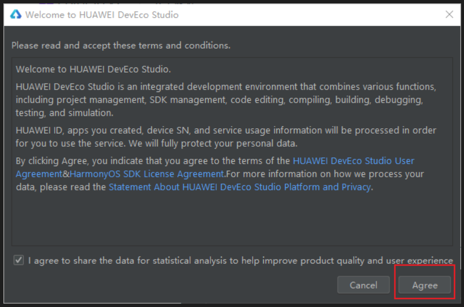Click the Cancel button
The width and height of the screenshot is (464, 307).
pyautogui.click(x=363, y=285)
